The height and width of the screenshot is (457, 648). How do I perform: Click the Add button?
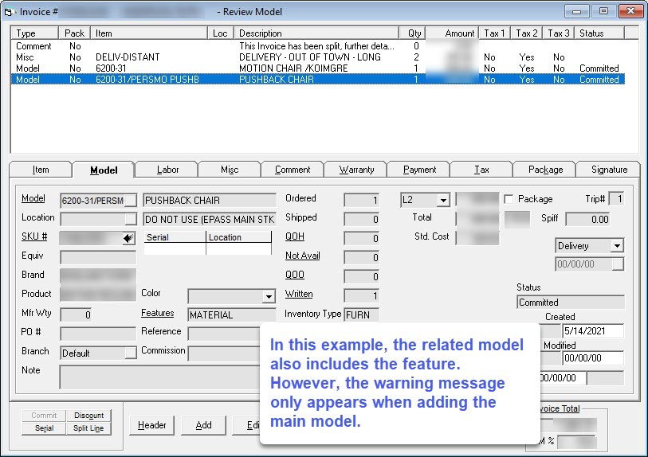(204, 425)
